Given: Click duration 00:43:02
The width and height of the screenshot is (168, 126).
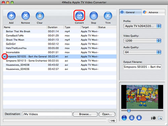Looking at the screenshot, I should click(x=53, y=65).
